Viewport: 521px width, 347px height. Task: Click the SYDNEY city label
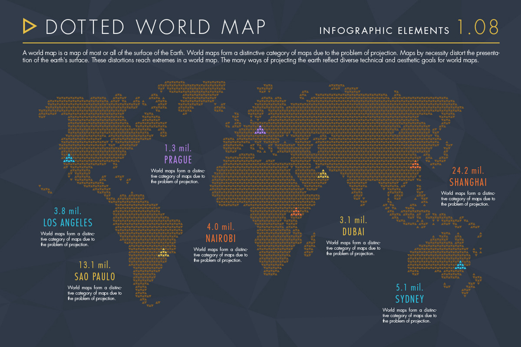tap(409, 299)
